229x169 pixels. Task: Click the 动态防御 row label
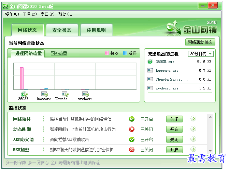click(x=22, y=129)
